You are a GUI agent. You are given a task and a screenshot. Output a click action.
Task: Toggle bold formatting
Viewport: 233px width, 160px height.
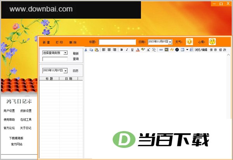pos(122,50)
